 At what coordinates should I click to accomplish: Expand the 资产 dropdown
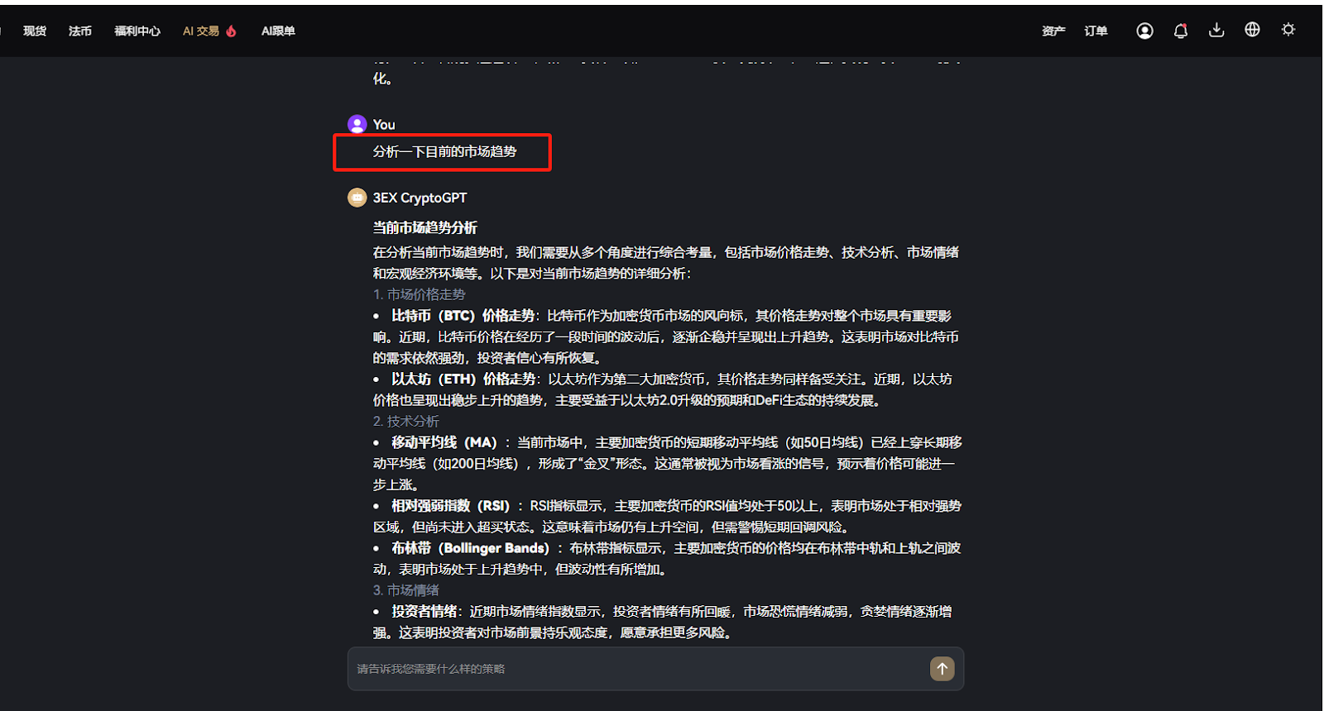tap(1053, 31)
